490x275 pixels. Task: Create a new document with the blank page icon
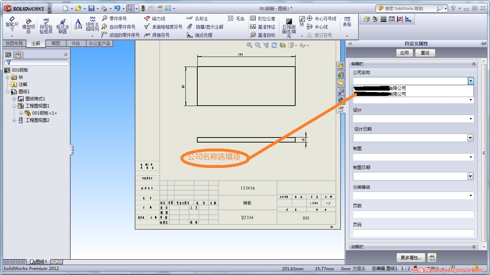pyautogui.click(x=65, y=8)
